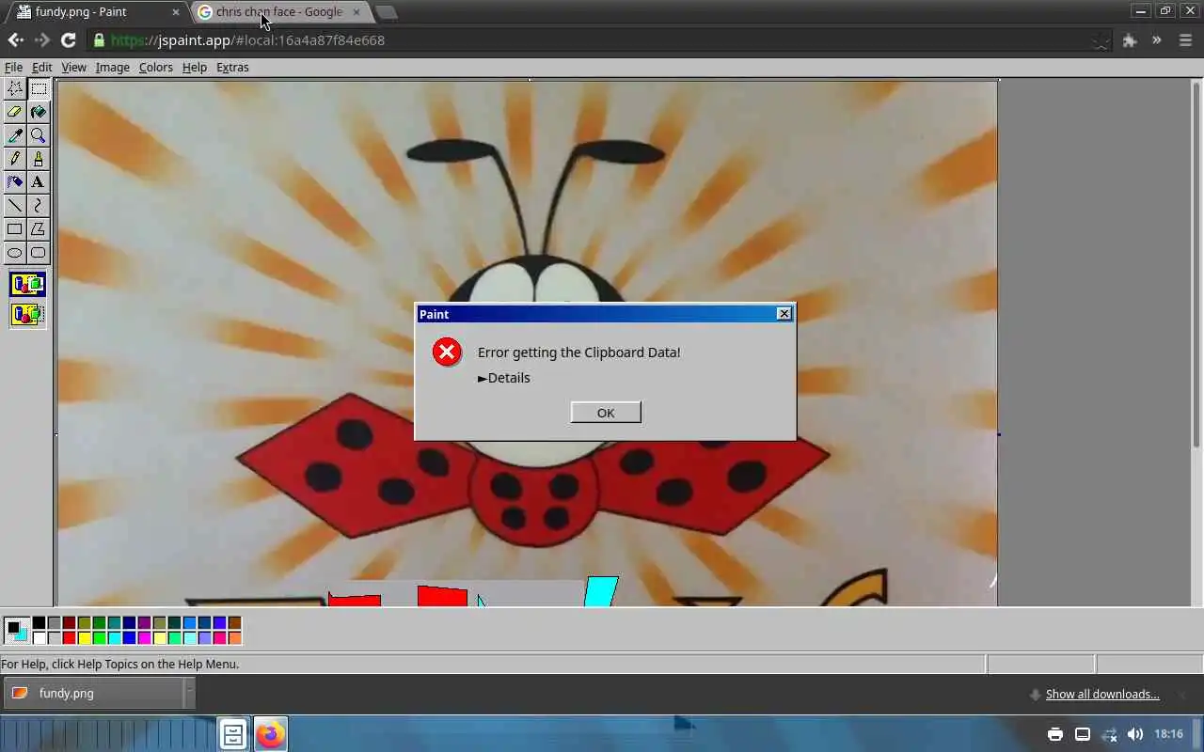Choose the opaque selection option
Viewport: 1204px width, 752px height.
[27, 284]
